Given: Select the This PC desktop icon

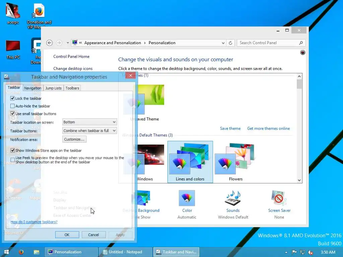Looking at the screenshot, I should 13,50.
